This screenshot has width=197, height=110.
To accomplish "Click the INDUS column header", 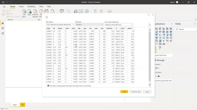I will click(x=60, y=28).
